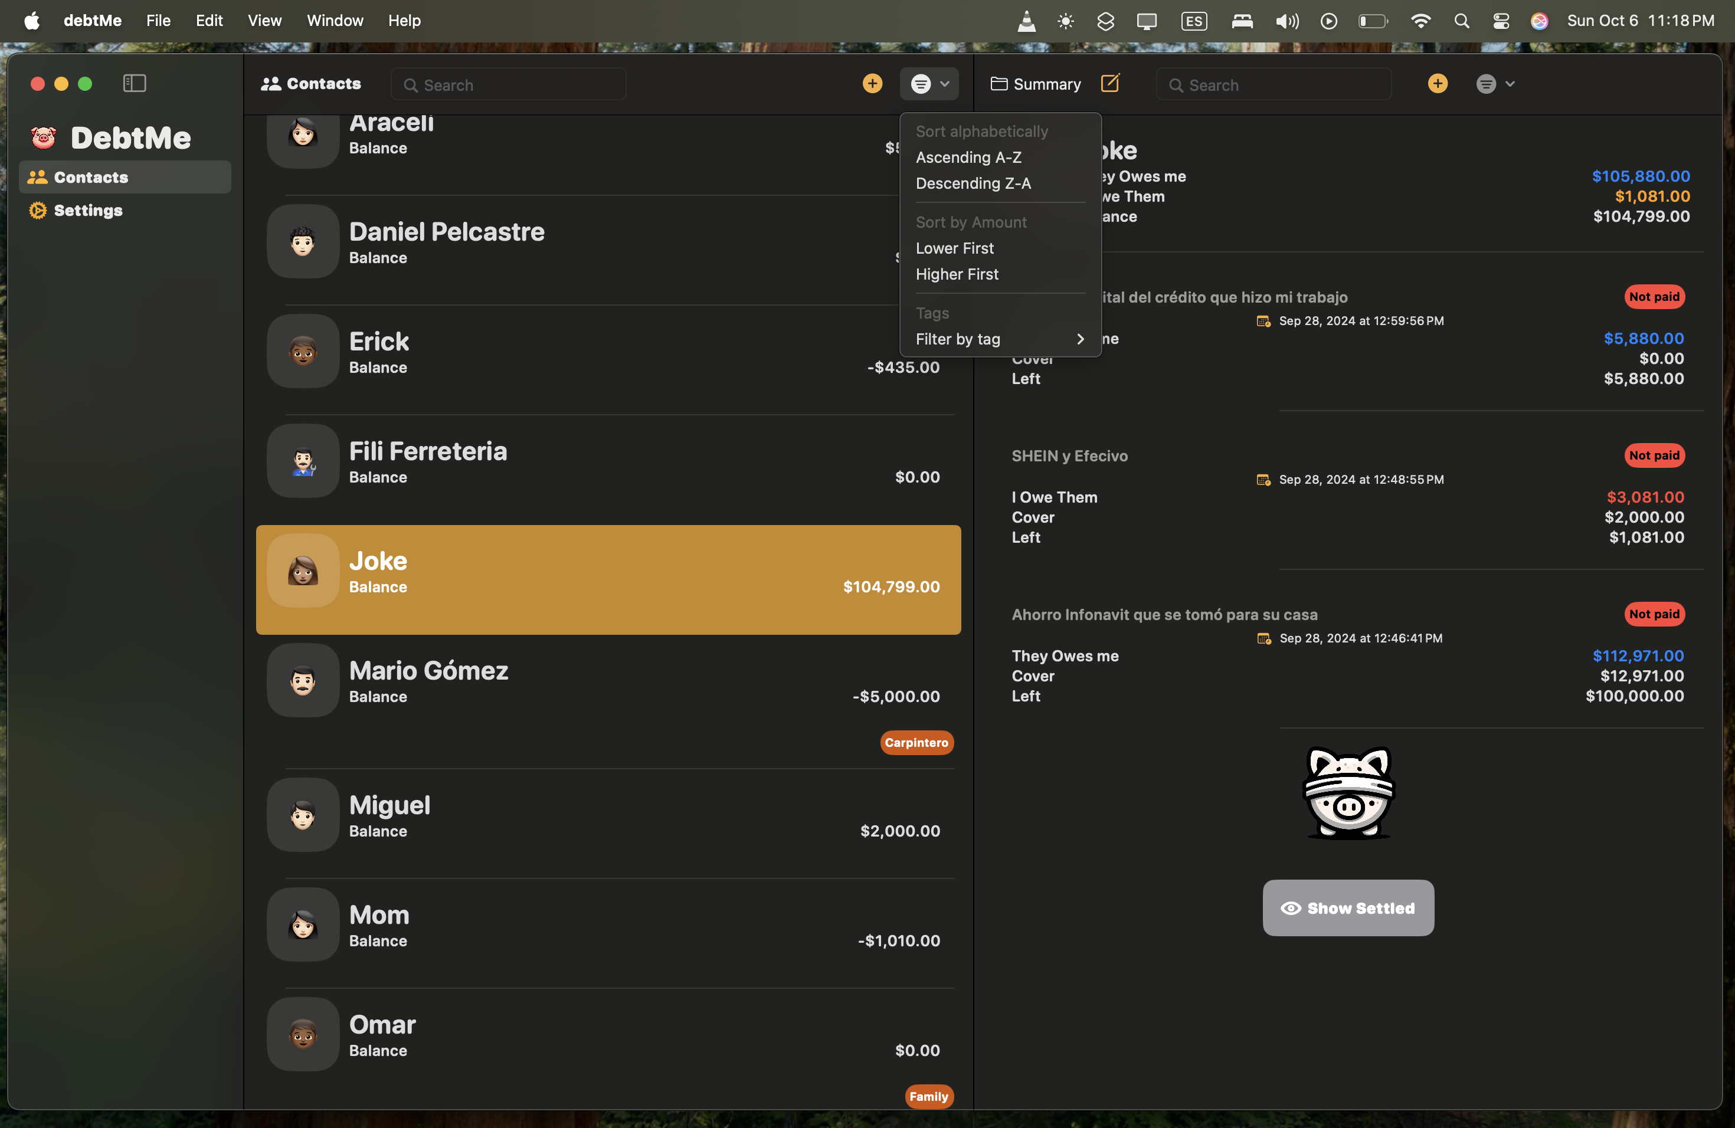Click the sidebar toggle icon
Viewport: 1735px width, 1128px height.
click(134, 83)
